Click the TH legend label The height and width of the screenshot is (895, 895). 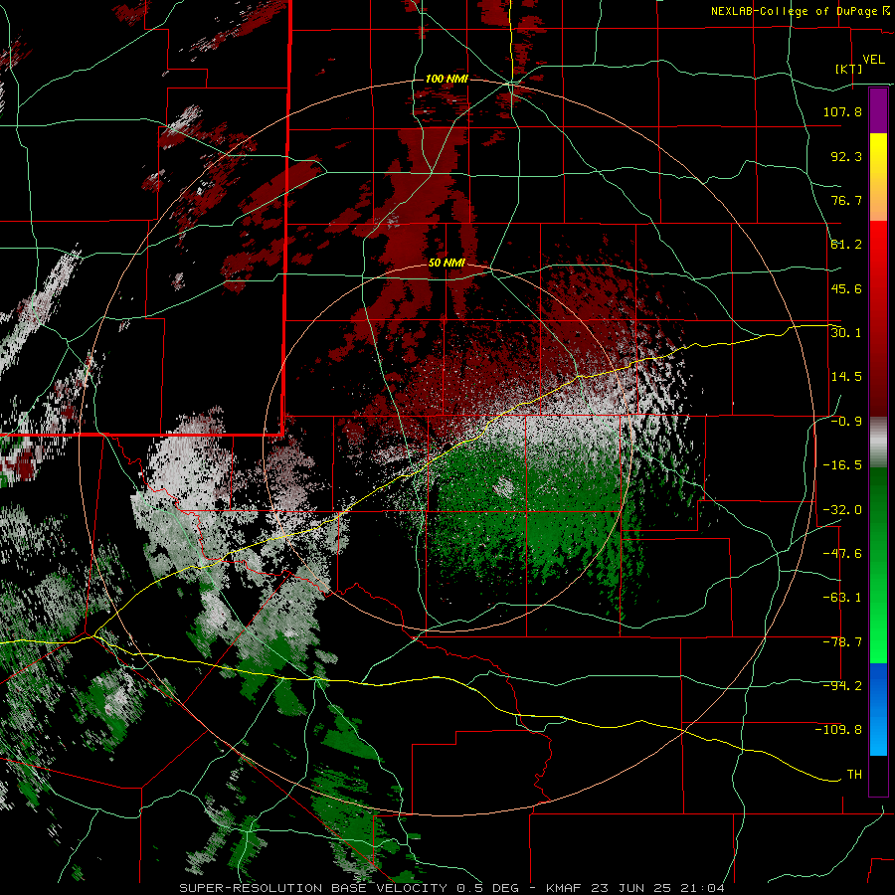tap(854, 774)
